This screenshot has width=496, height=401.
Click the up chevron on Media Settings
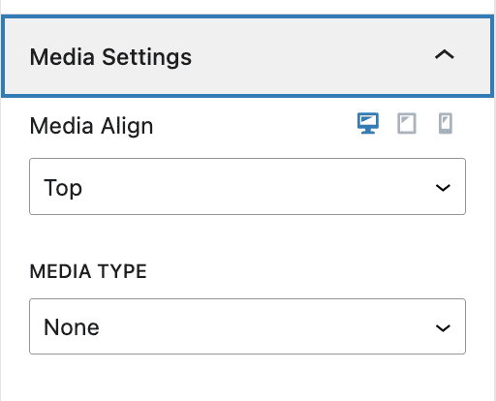coord(445,55)
